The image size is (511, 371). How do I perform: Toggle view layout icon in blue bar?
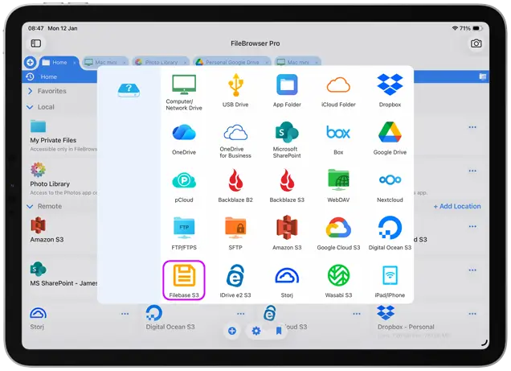coord(483,76)
